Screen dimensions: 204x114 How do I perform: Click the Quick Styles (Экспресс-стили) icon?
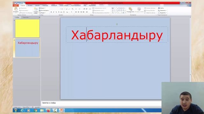(x=139, y=9)
